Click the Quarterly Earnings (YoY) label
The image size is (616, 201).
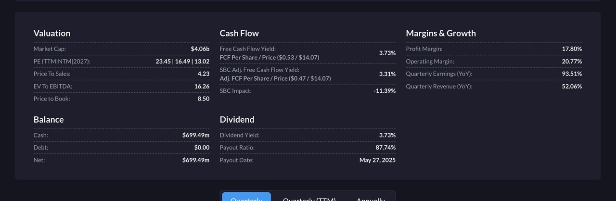point(439,74)
